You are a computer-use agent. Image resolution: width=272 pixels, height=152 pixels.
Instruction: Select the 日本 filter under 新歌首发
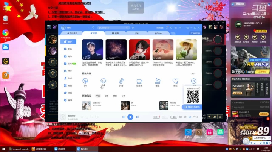pos(123,96)
